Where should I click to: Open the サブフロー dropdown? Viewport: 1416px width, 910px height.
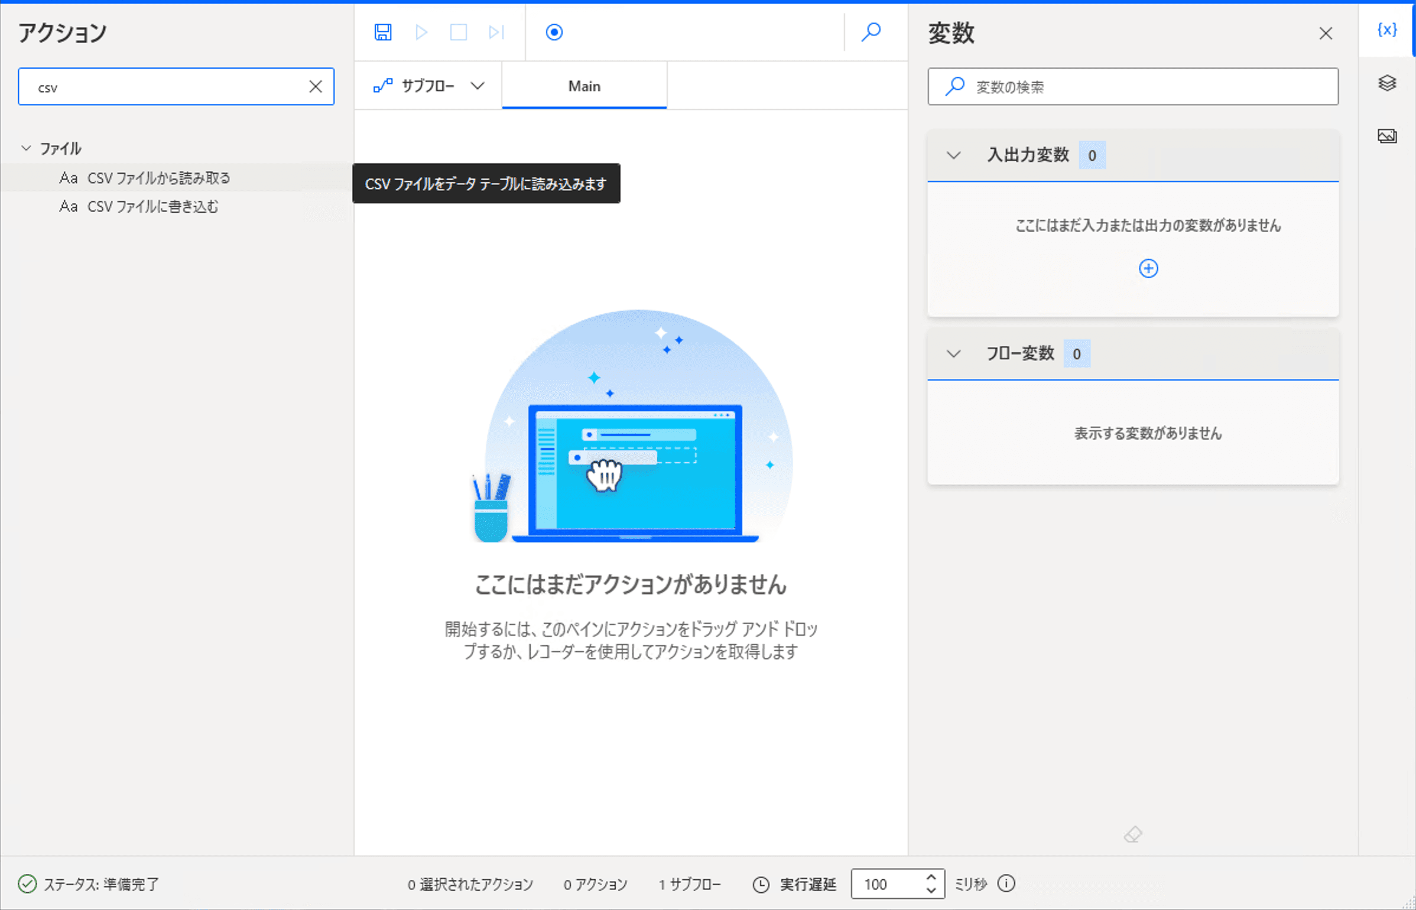pos(429,86)
